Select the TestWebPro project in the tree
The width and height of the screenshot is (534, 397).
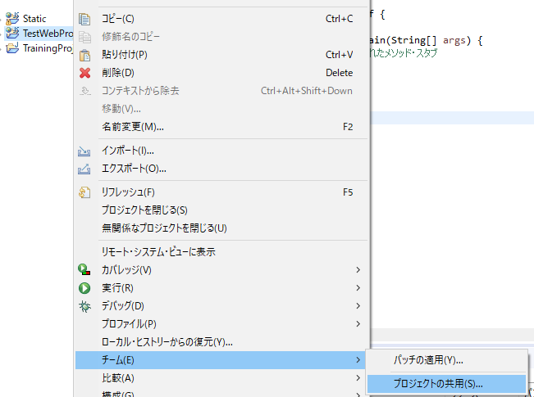click(x=48, y=34)
